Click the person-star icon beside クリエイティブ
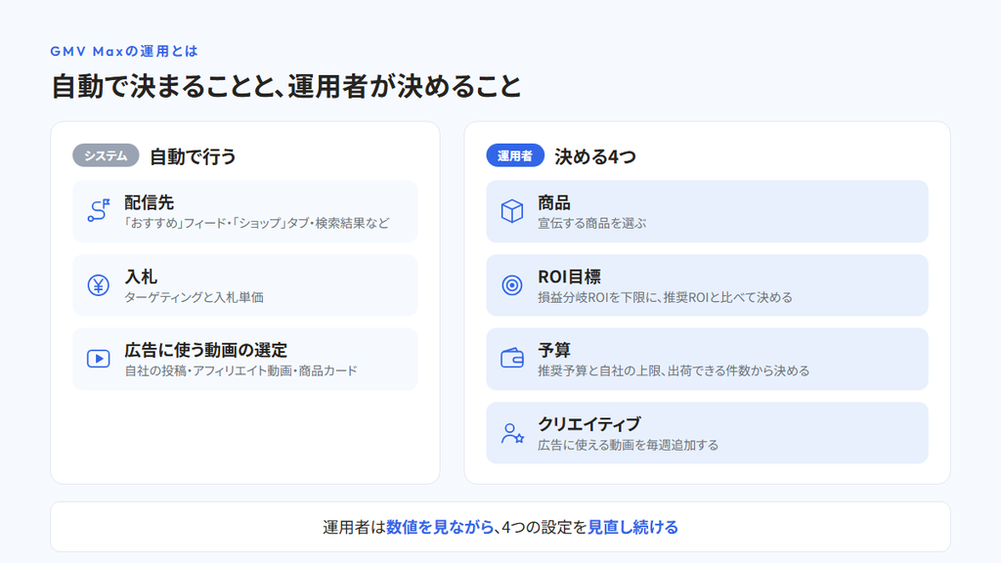Viewport: 1001px width, 563px height. tap(512, 433)
